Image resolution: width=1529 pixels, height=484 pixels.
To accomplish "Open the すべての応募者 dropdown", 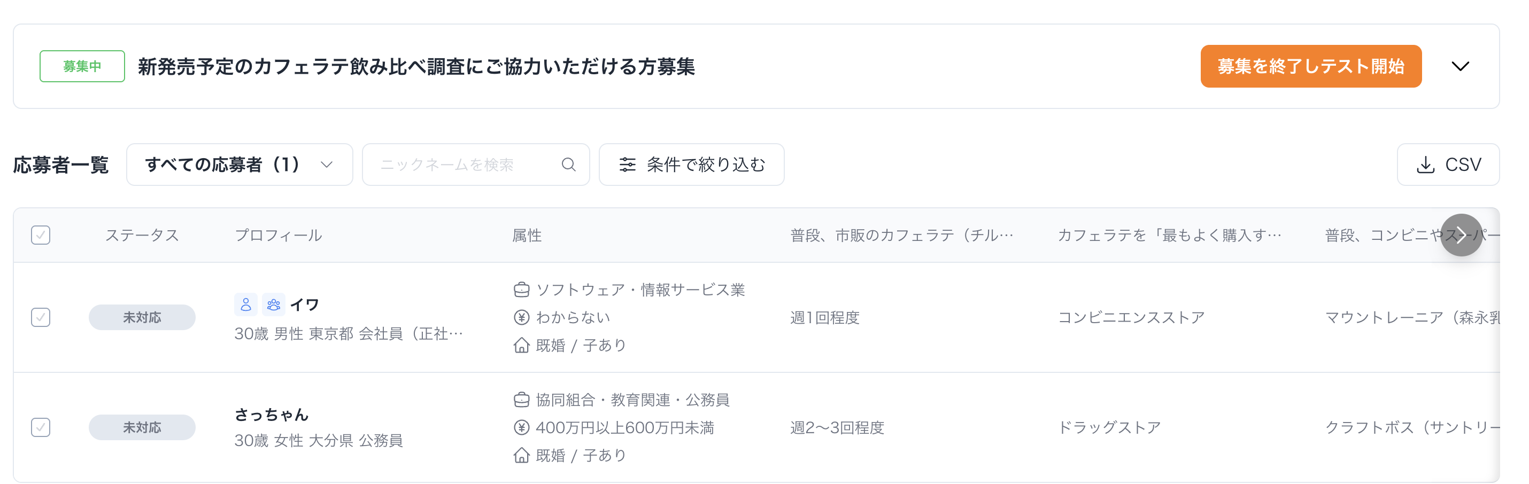I will (239, 165).
